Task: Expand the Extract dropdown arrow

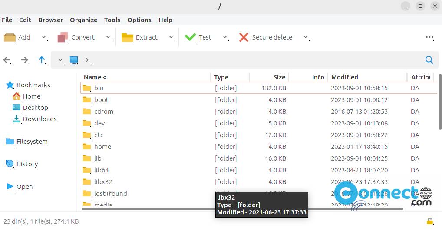Action: point(171,37)
